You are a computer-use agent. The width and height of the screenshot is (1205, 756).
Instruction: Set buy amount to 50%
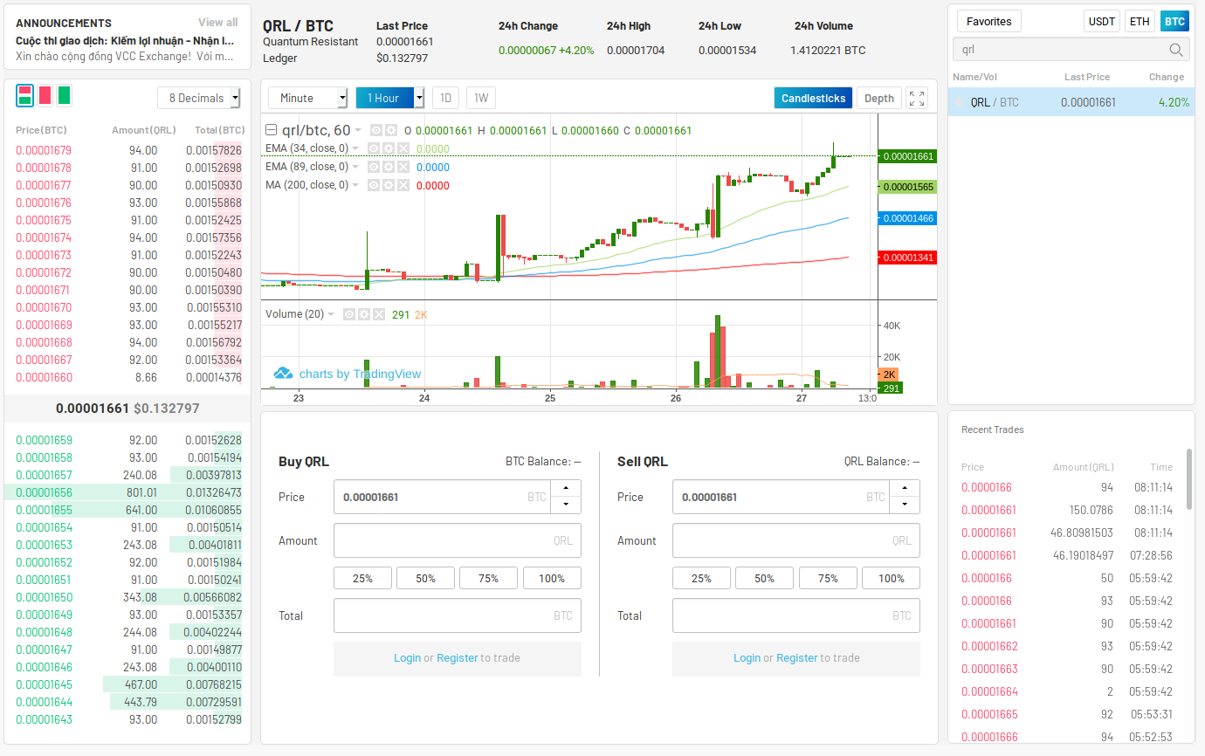[425, 578]
